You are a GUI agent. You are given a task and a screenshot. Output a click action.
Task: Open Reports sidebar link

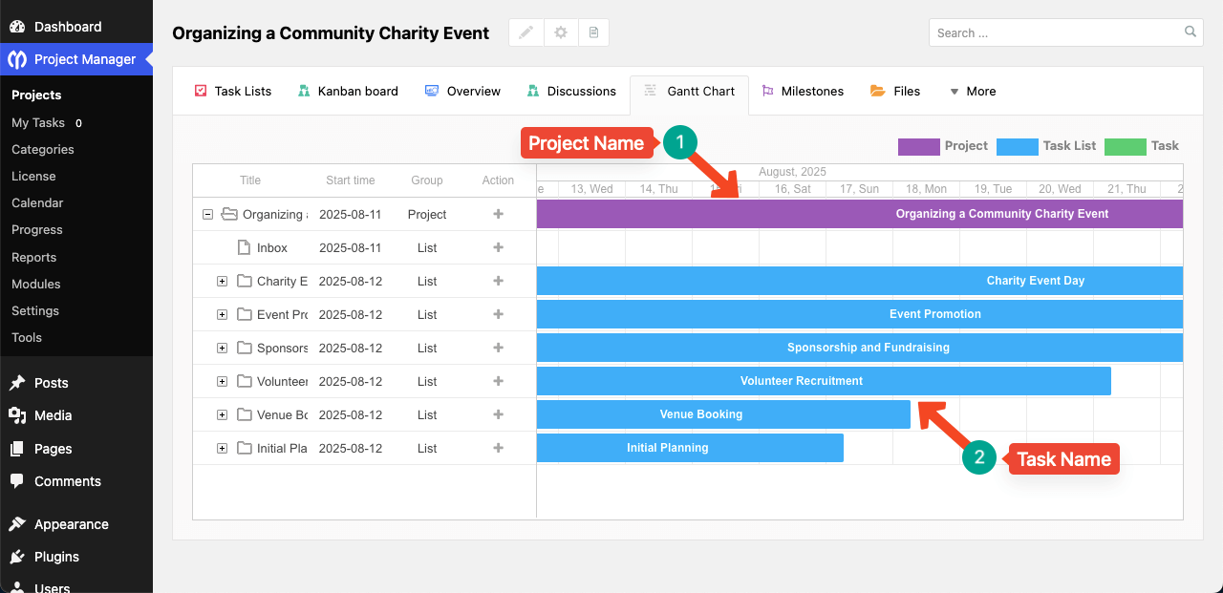coord(33,257)
